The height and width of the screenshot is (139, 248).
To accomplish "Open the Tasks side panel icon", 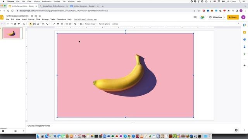I will click(x=245, y=39).
